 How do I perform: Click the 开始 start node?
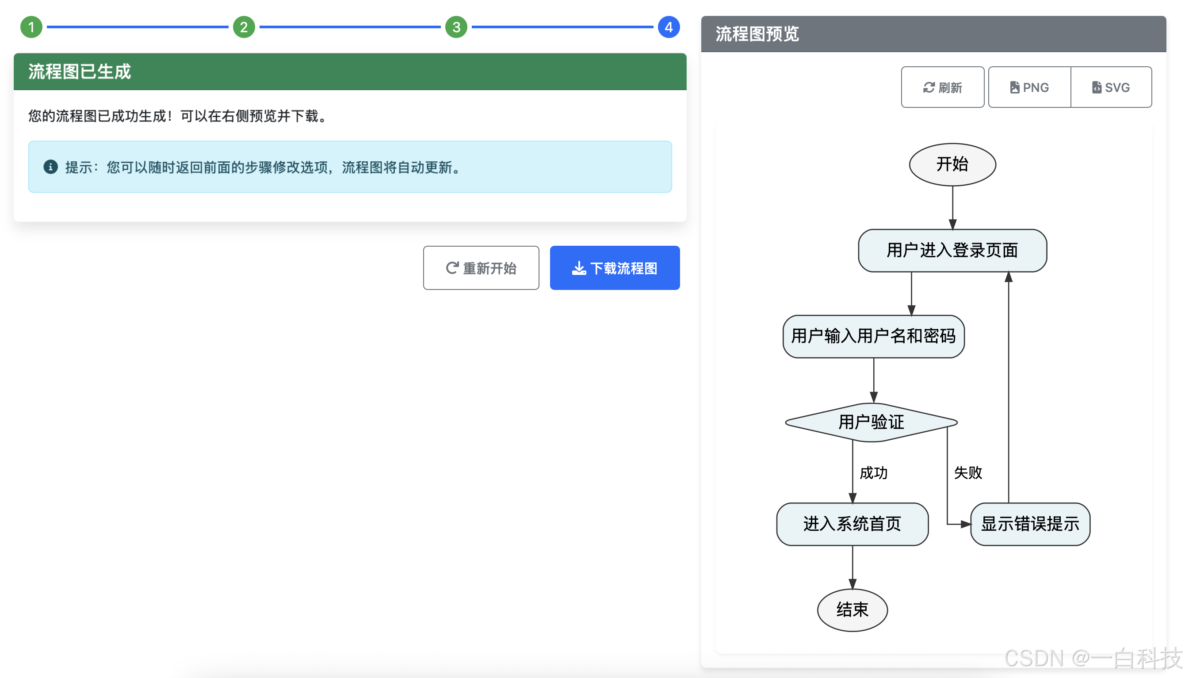(x=952, y=164)
